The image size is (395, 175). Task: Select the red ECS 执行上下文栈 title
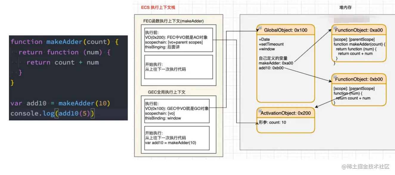pyautogui.click(x=157, y=8)
